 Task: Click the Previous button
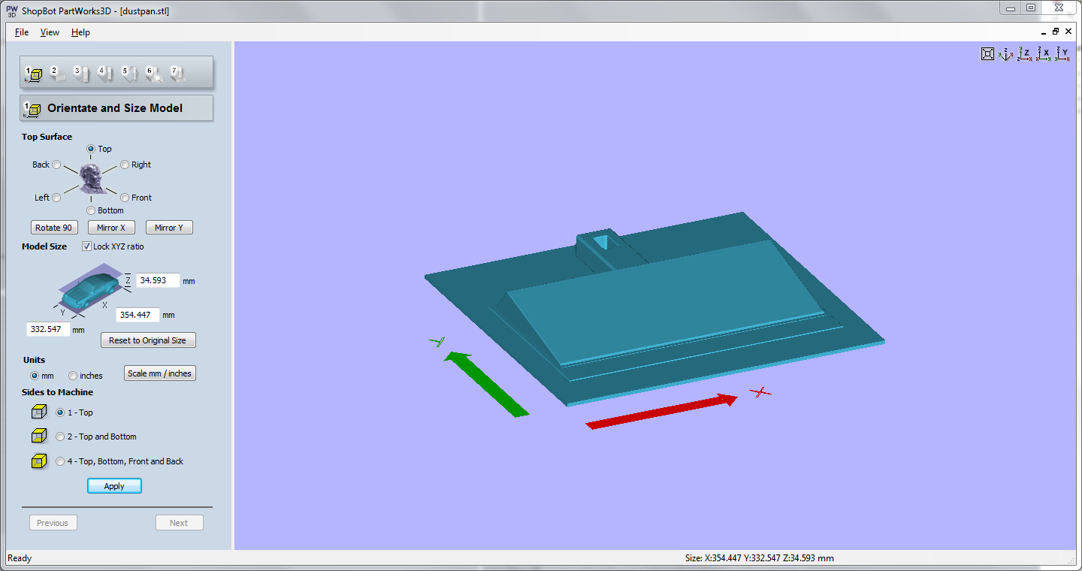[x=53, y=523]
